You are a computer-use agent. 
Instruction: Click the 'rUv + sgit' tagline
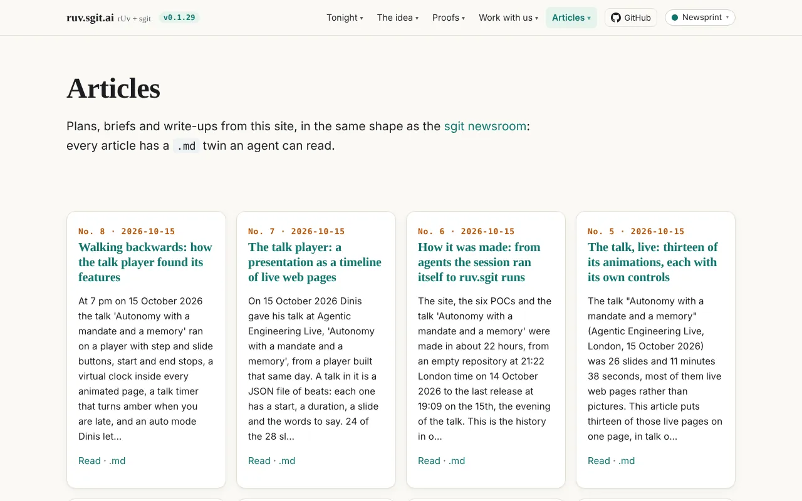pos(134,19)
